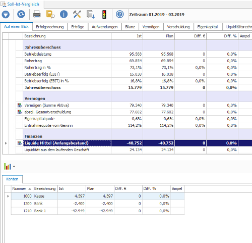Click Diff. € header in upper table
The width and height of the screenshot is (252, 243).
click(191, 36)
